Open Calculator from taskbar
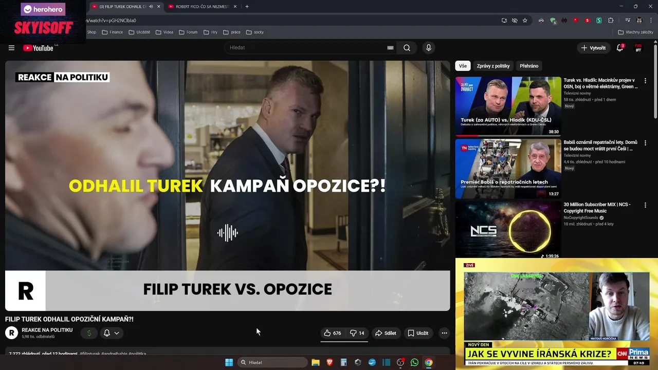Screen dimensions: 658x370 pyautogui.click(x=343, y=362)
